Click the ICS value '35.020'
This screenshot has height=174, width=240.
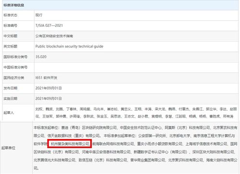(x=41, y=57)
